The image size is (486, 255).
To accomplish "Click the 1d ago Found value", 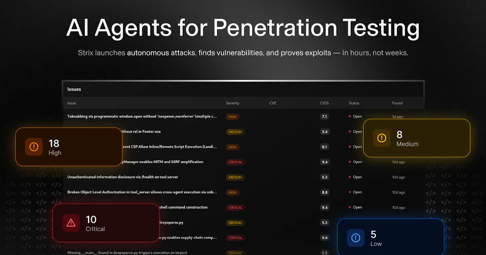I will [397, 117].
